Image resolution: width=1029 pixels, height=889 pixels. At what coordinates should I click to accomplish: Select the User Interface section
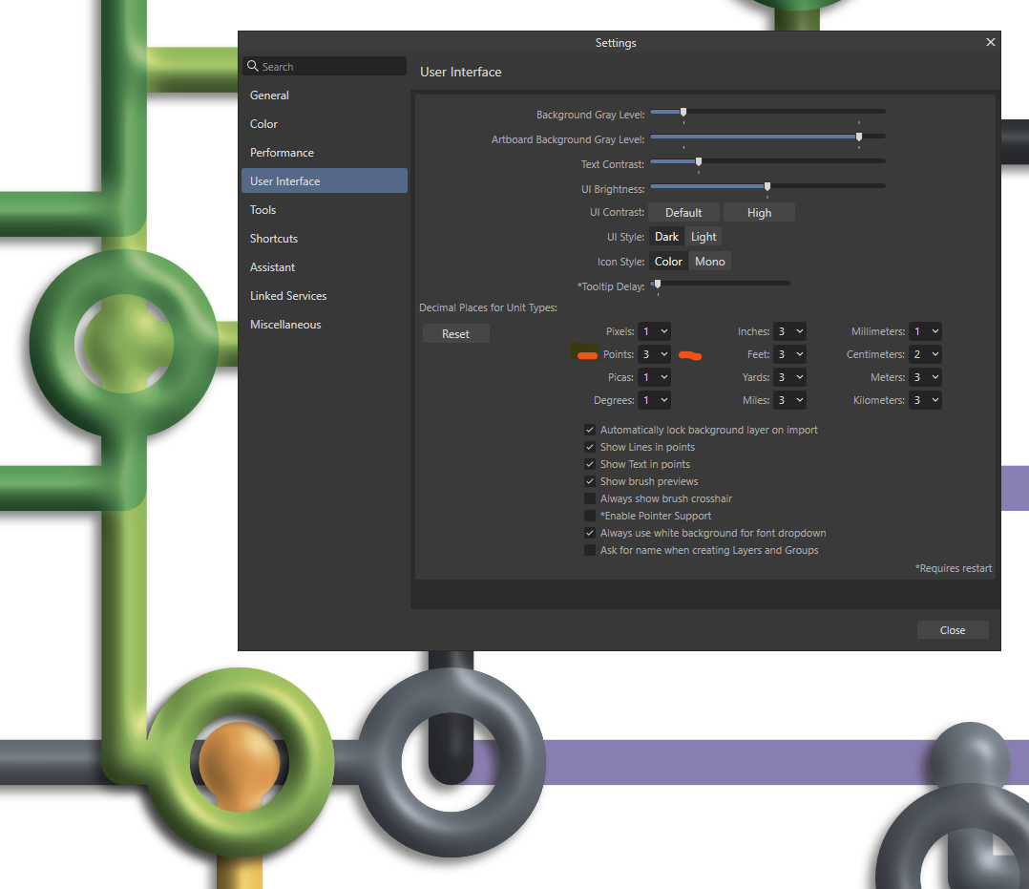pos(325,181)
